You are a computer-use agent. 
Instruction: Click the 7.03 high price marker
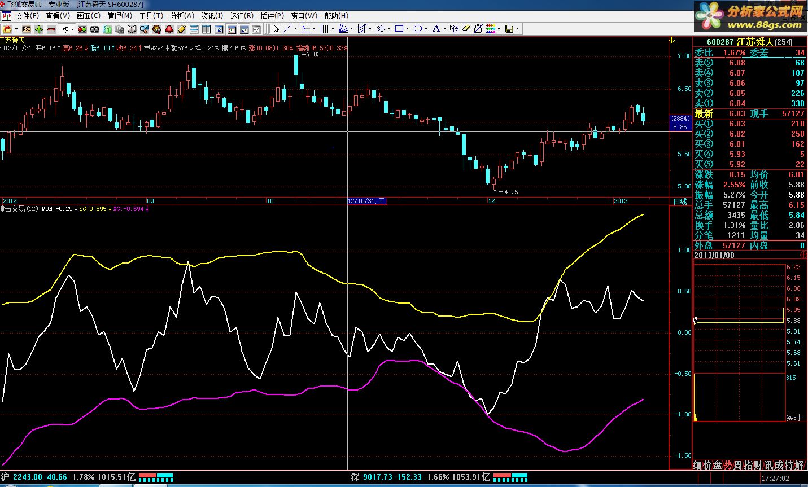pos(313,54)
